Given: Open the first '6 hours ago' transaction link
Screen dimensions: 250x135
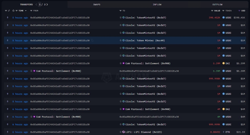Looking at the screenshot, I should tap(20, 109).
